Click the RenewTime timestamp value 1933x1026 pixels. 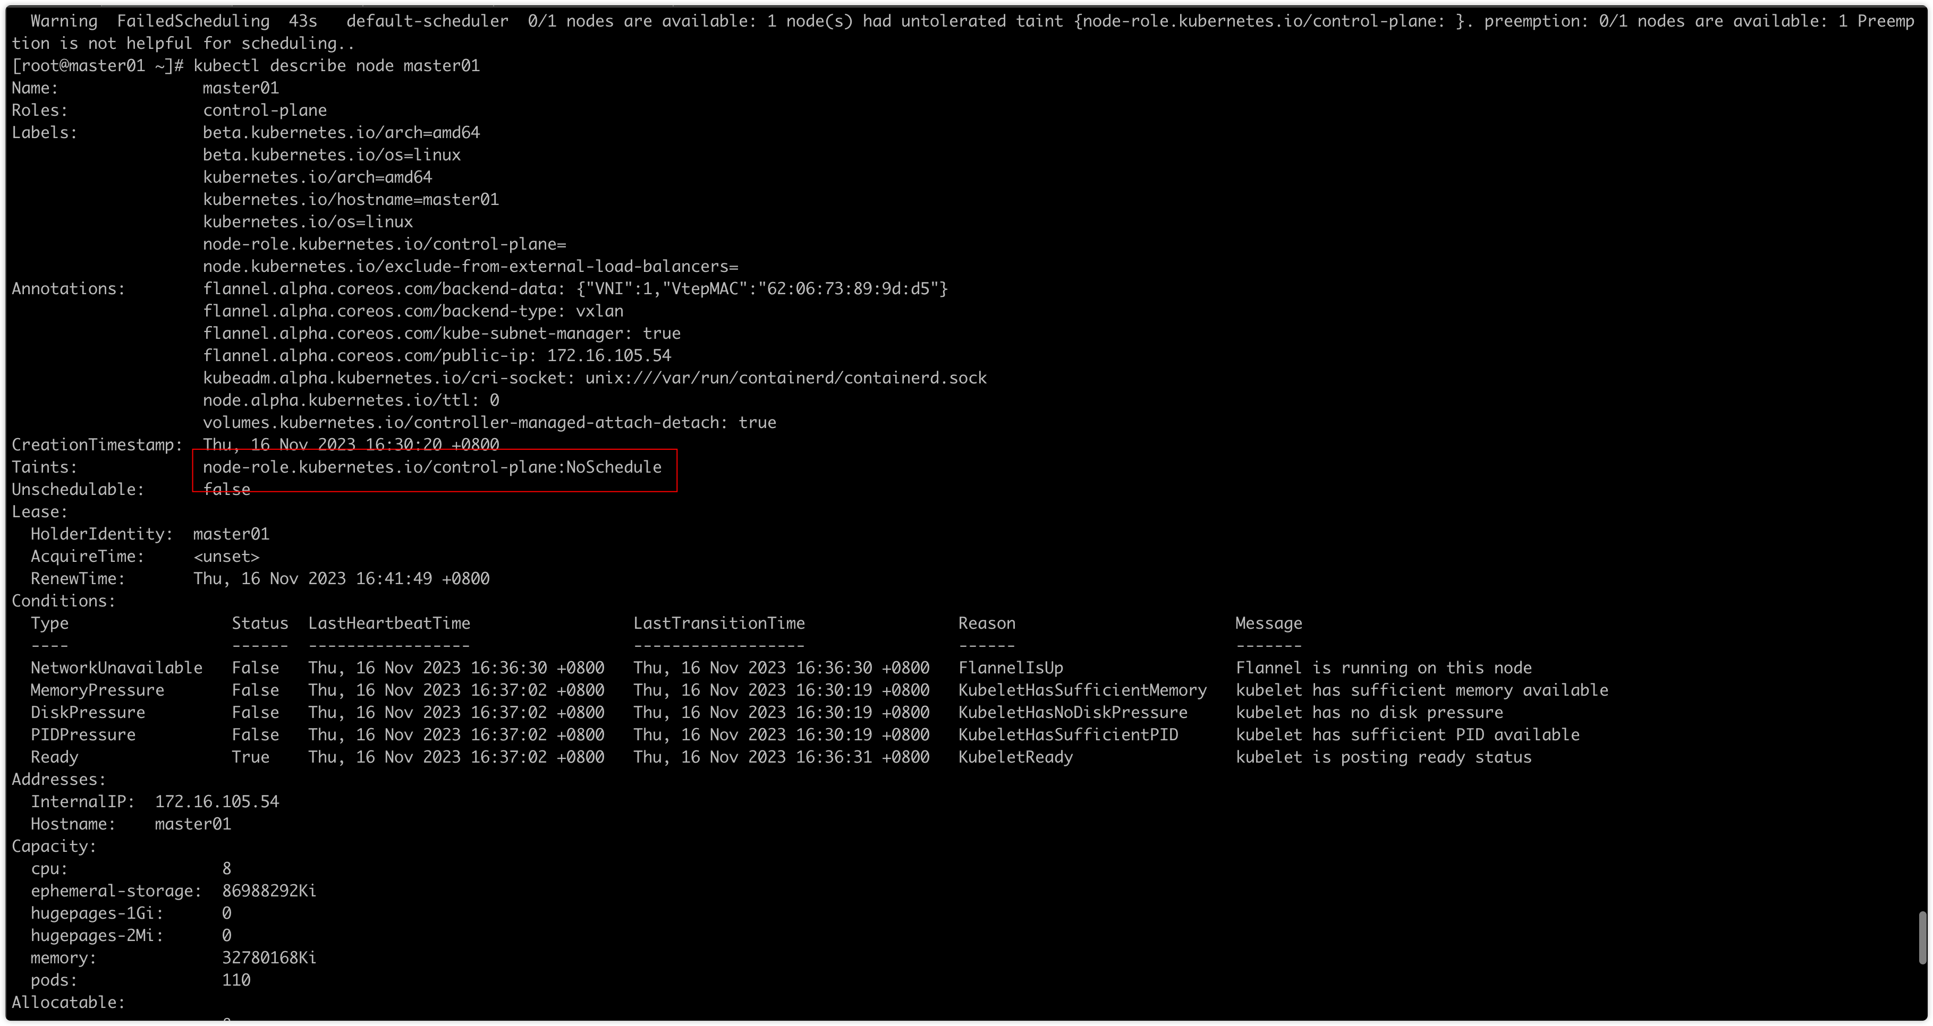[341, 579]
